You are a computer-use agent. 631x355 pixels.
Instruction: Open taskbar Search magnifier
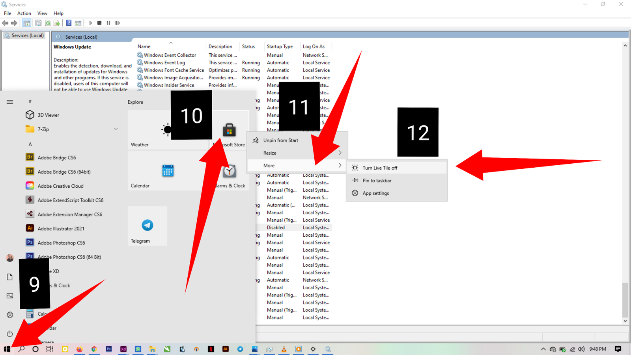(x=21, y=349)
